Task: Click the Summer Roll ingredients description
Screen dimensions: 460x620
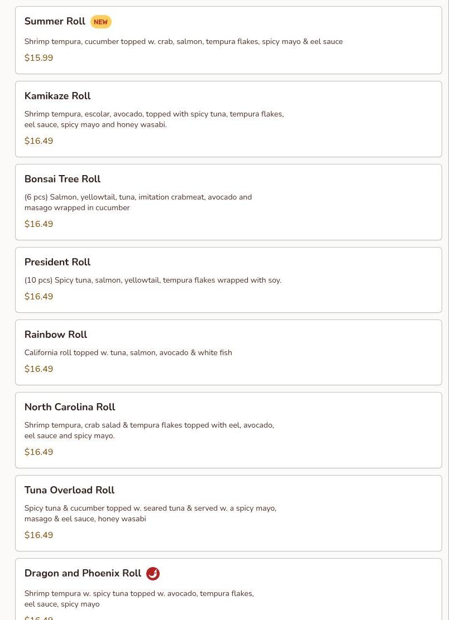Action: pos(184,42)
